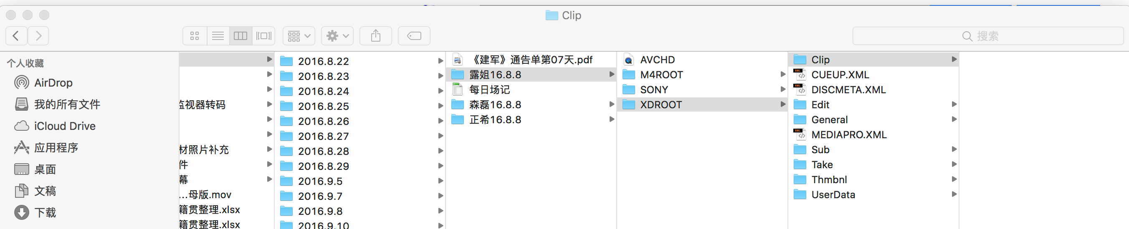The width and height of the screenshot is (1129, 229).
Task: Expand the Edit folder arrow
Action: tap(954, 105)
